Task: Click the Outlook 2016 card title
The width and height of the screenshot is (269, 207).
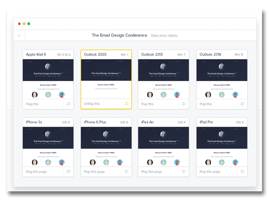Action: [210, 54]
